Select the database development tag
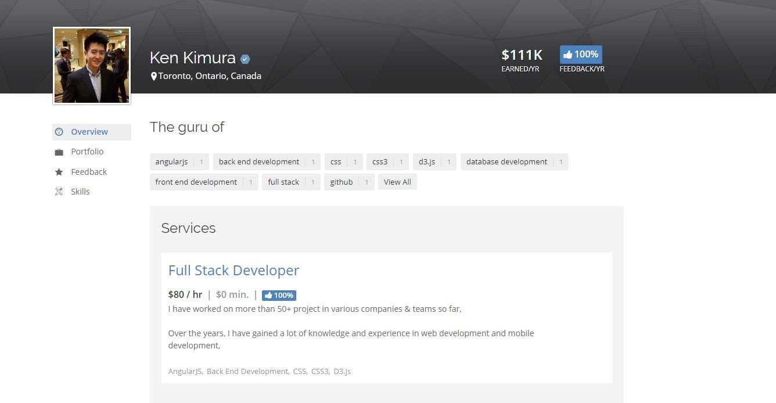Image resolution: width=776 pixels, height=403 pixels. (x=514, y=162)
